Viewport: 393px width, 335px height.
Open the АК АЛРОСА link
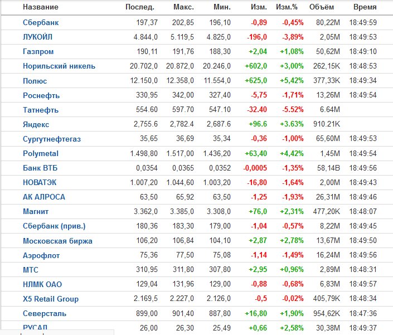pos(44,197)
